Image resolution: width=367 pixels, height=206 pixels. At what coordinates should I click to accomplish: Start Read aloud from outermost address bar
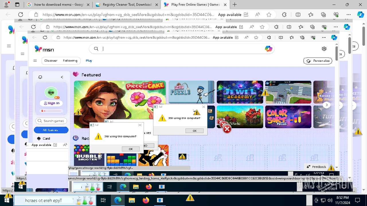click(257, 15)
